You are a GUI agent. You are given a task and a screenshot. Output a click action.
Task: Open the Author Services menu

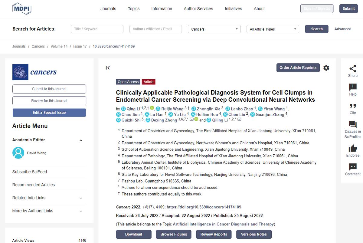[x=198, y=9]
